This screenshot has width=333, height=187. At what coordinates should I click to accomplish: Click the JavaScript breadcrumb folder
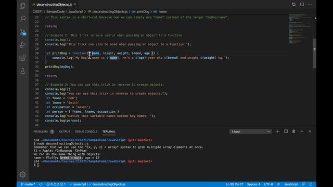[x=75, y=11]
